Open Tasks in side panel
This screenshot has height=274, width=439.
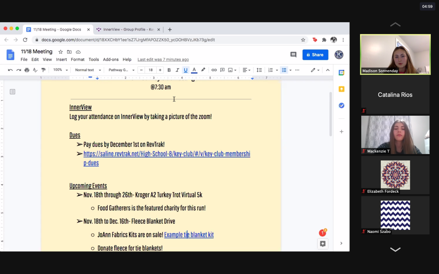[341, 105]
